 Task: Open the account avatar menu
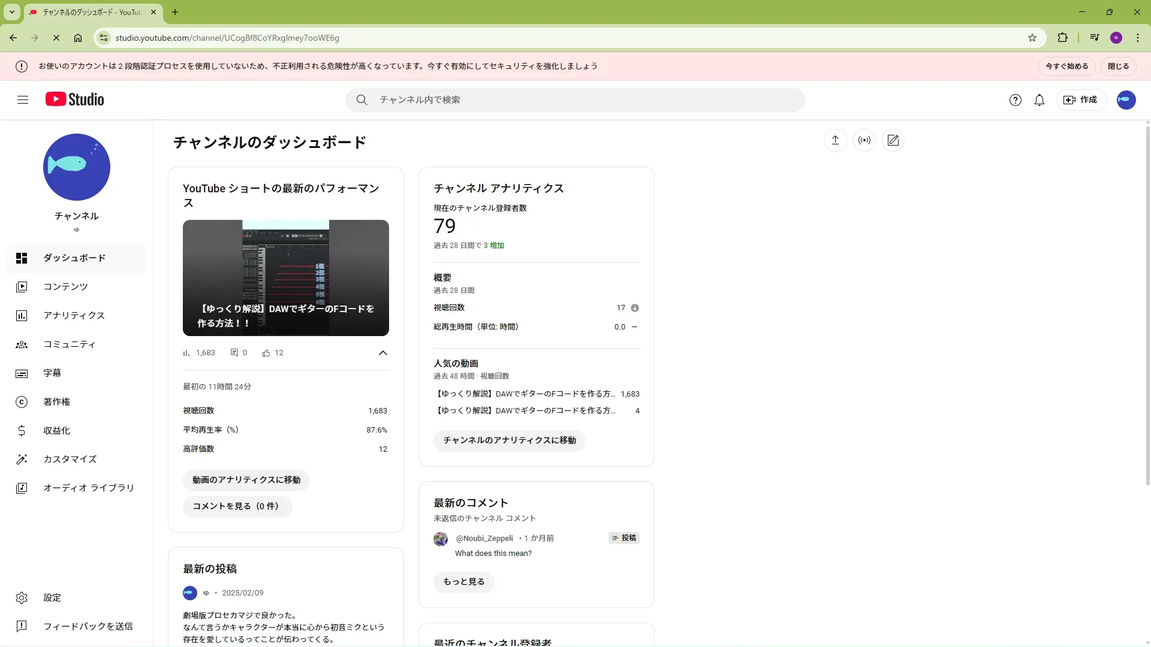1126,100
